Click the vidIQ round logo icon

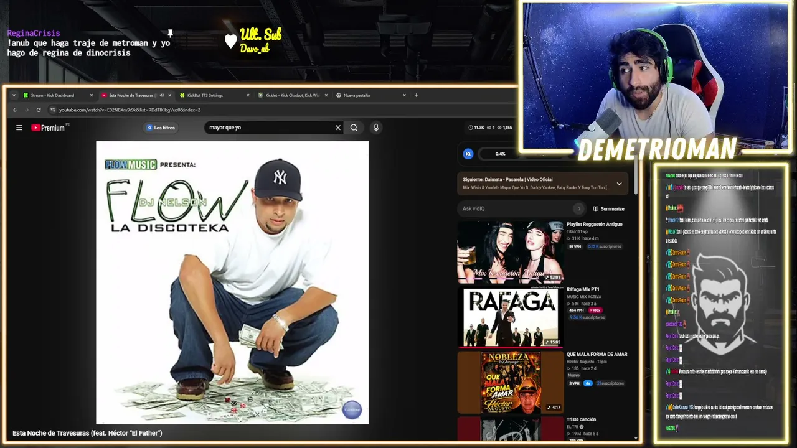coord(468,154)
